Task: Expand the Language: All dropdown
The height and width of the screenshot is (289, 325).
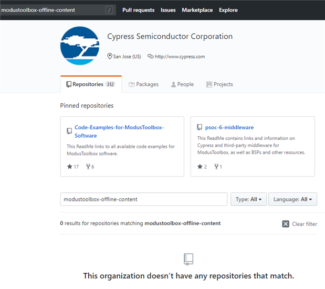Action: (x=292, y=199)
